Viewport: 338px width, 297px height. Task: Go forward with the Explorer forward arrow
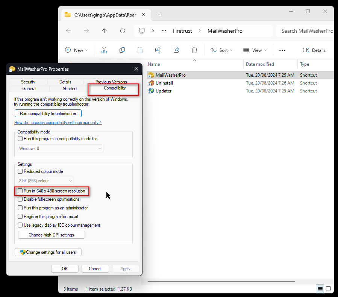click(x=86, y=31)
